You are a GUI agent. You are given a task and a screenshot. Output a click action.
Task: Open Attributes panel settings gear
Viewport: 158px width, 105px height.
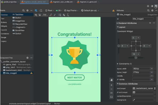tap(152, 10)
